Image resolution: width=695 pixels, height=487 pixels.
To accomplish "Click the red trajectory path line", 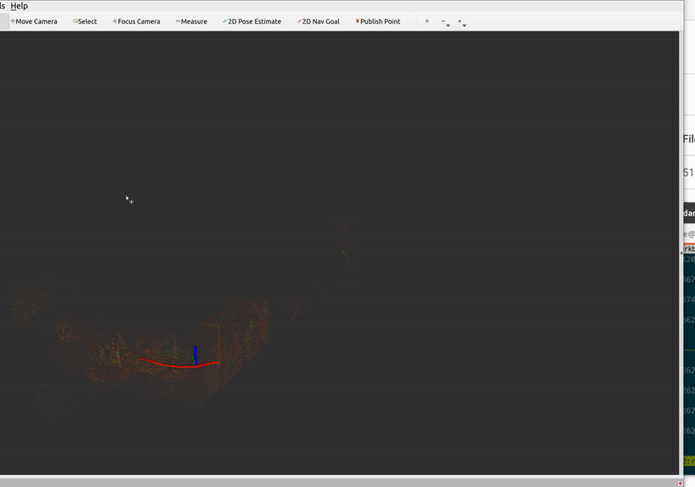I will (x=179, y=364).
